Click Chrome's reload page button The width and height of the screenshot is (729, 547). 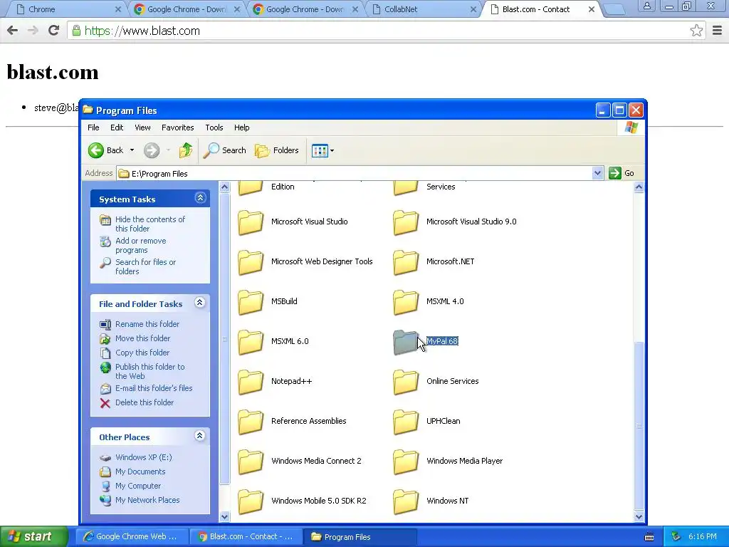tap(54, 31)
